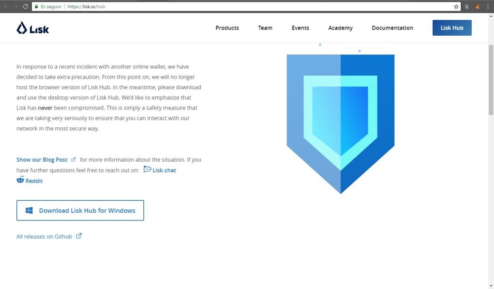Click the key icon in the browser toolbar
The image size is (494, 289).
[467, 6]
